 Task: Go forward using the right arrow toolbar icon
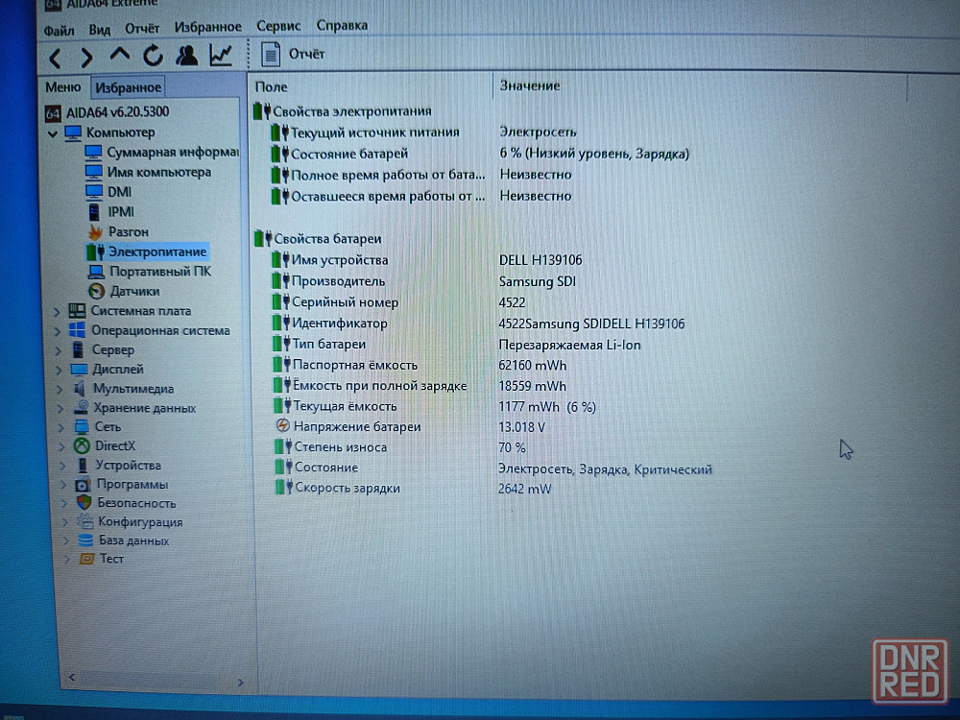coord(86,58)
